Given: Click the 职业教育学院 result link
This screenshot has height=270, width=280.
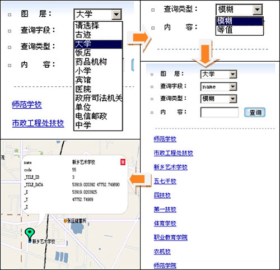Looking at the screenshot, I should click(x=171, y=238).
